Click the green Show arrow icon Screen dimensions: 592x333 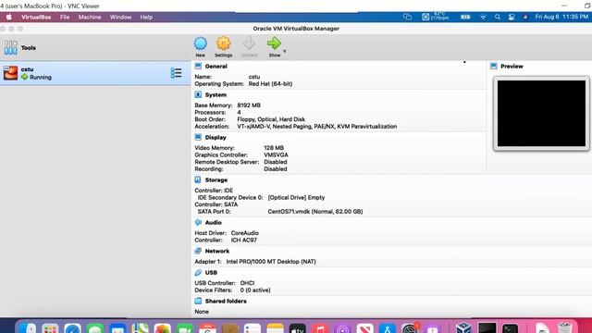pyautogui.click(x=274, y=43)
